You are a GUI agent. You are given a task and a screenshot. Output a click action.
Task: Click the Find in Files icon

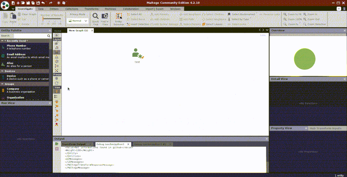[x=105, y=16]
